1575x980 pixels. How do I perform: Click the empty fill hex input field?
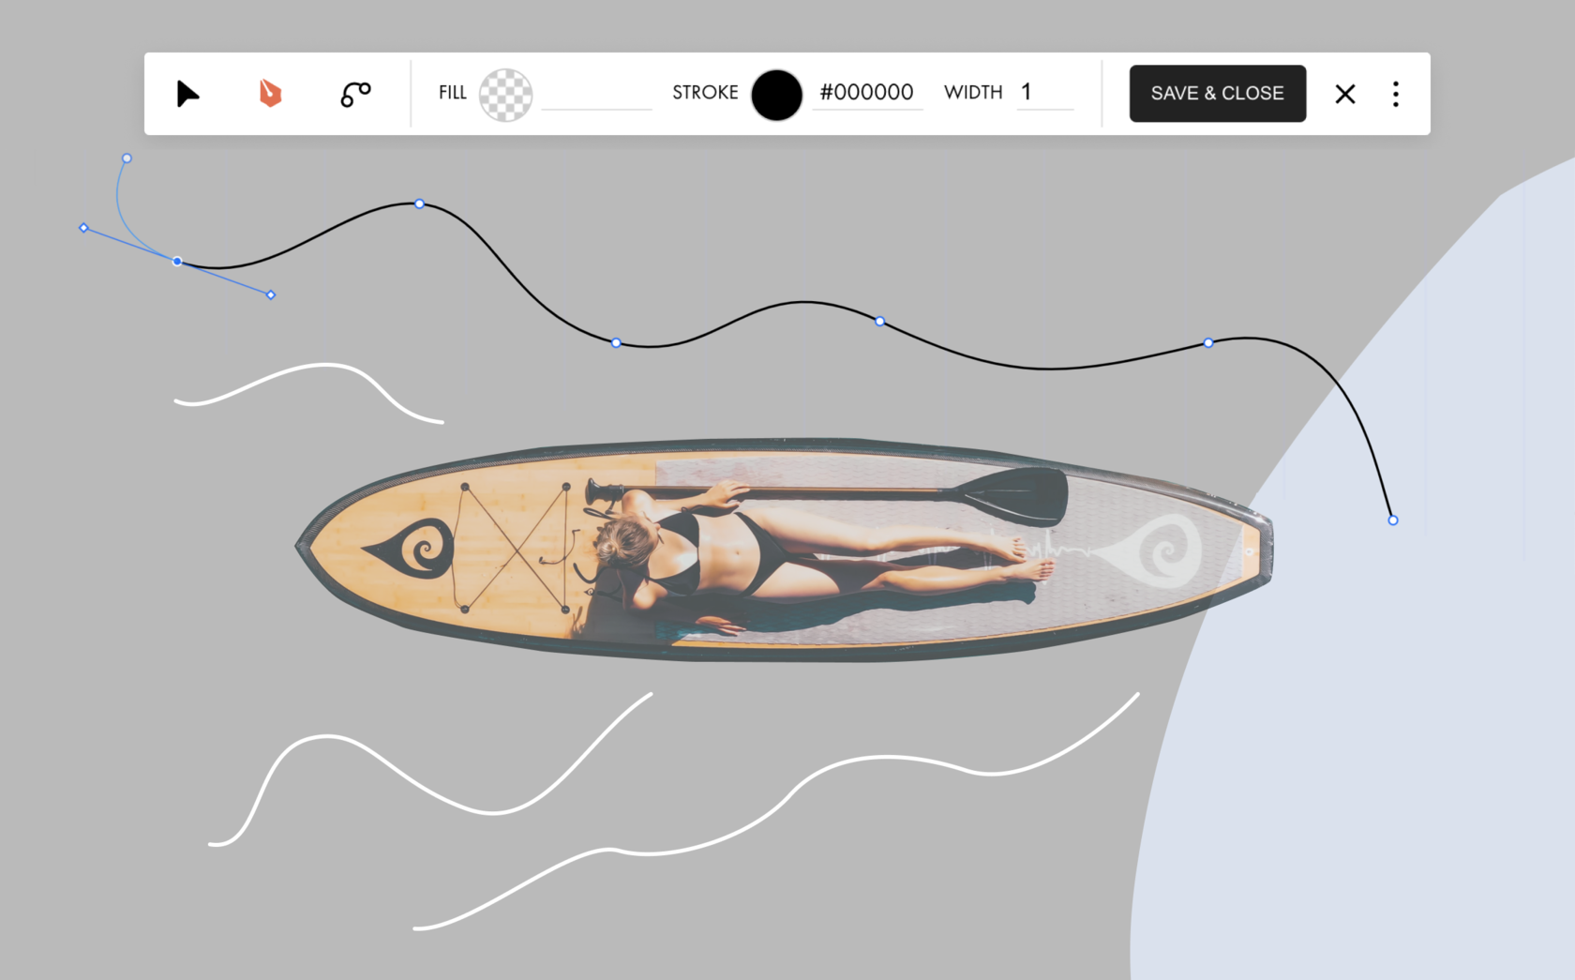point(596,93)
